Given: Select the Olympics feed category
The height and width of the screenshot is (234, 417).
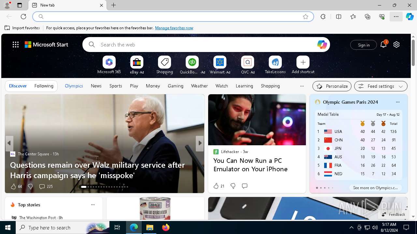Looking at the screenshot, I should pos(74,86).
